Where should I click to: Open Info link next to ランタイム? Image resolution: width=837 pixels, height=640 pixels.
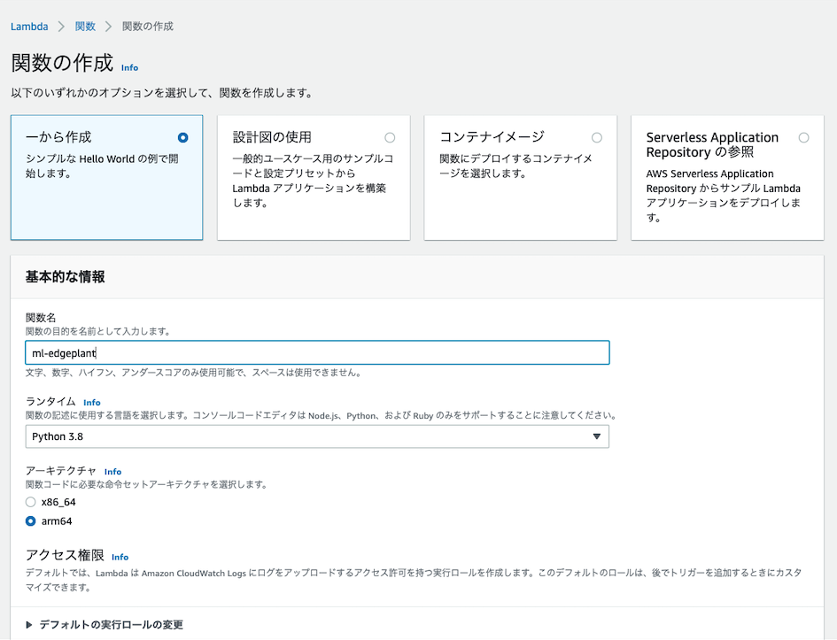click(x=92, y=403)
